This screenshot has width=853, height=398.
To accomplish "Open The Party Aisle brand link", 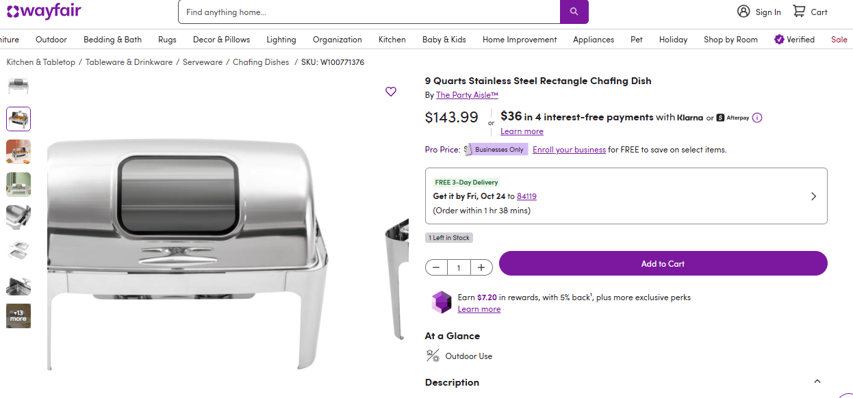I will [467, 95].
